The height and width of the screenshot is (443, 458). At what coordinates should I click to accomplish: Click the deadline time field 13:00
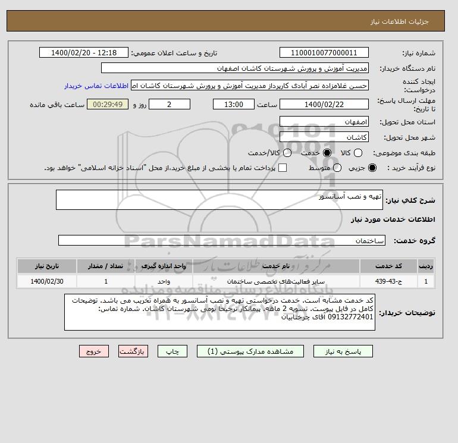234,104
